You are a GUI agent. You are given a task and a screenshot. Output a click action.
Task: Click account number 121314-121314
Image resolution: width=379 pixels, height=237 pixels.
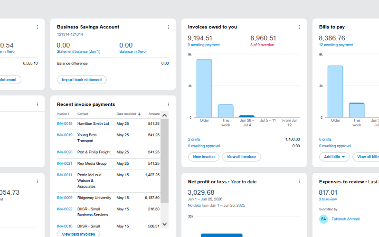[70, 34]
